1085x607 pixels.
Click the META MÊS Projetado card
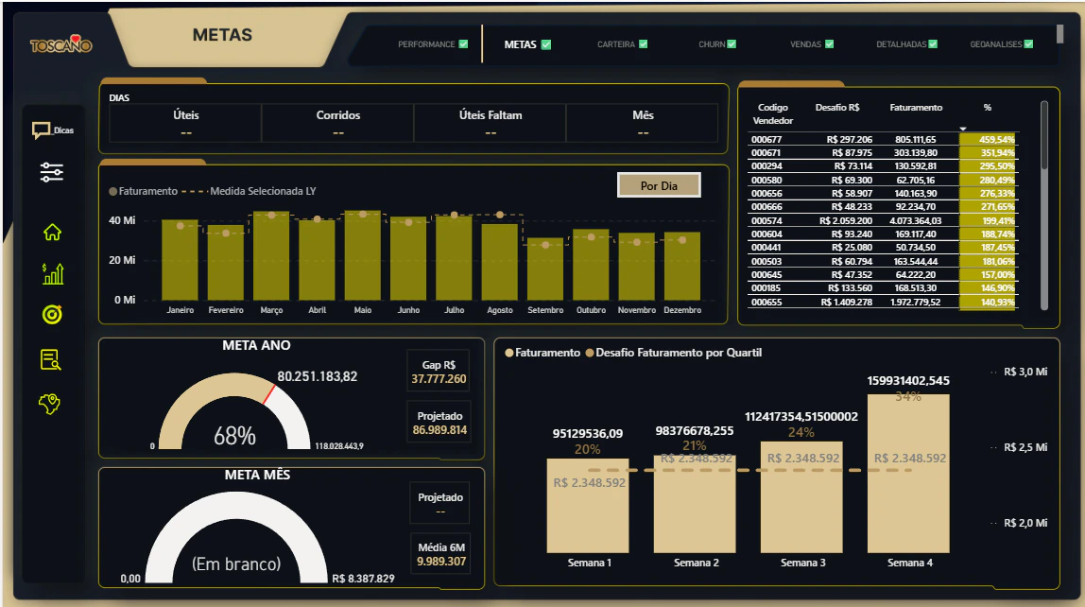(440, 503)
